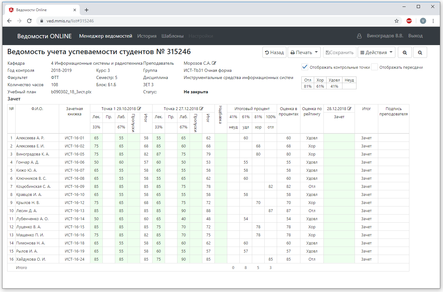Go to История in navigation bar
Viewport: 443px width, 292px height.
coord(147,36)
